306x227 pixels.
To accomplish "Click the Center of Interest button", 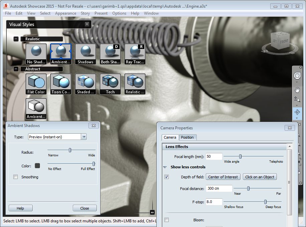I will pyautogui.click(x=223, y=177).
